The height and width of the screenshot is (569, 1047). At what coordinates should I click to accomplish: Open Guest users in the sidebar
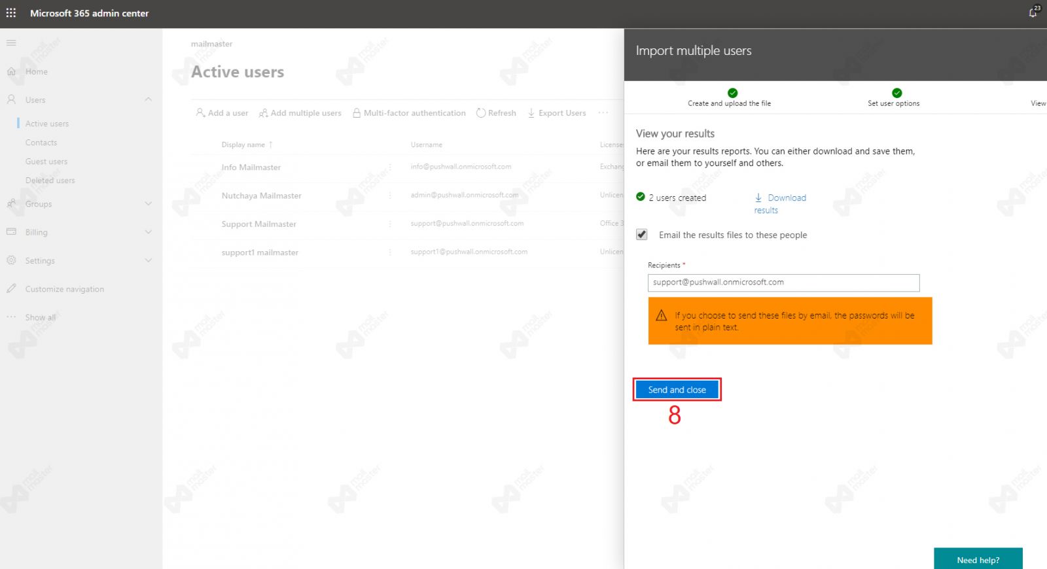[x=46, y=162]
